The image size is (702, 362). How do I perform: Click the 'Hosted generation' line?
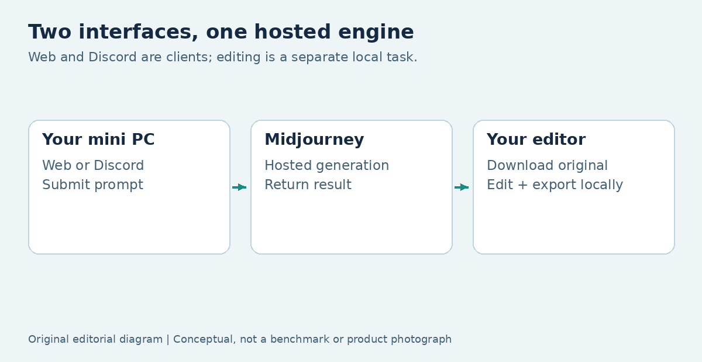pyautogui.click(x=326, y=166)
